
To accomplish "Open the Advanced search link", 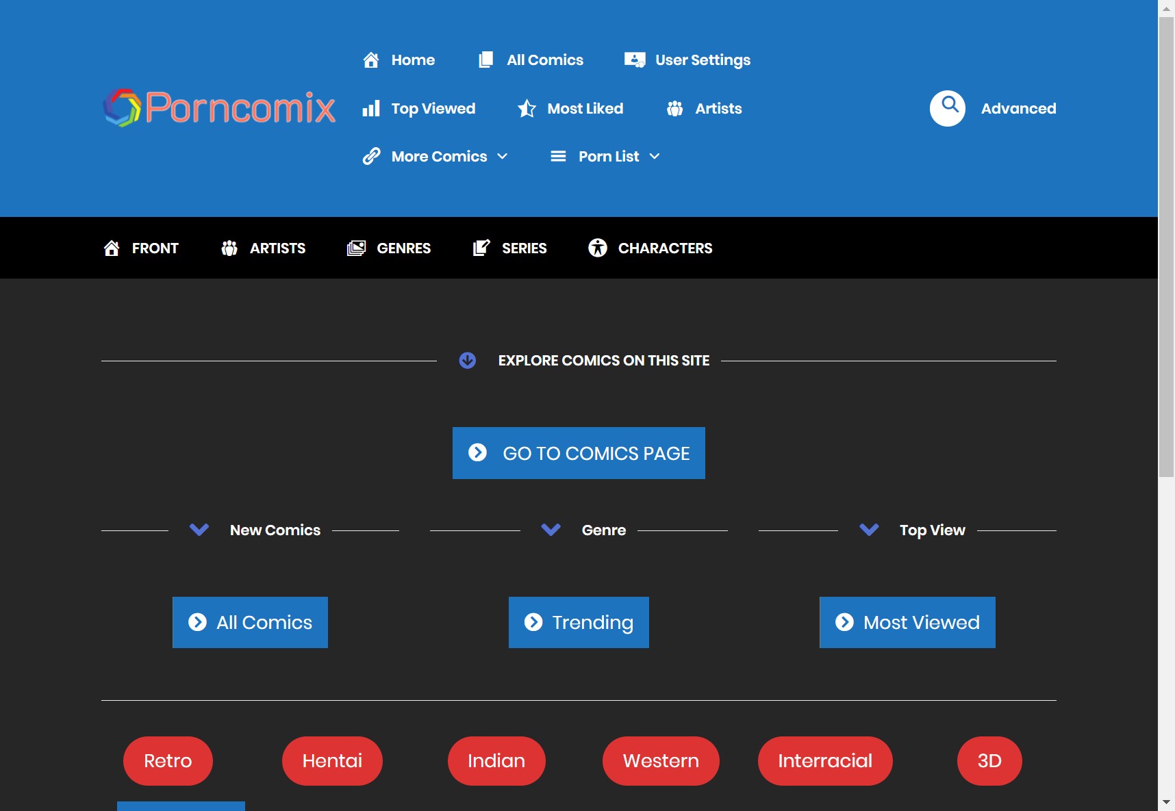I will tap(1018, 109).
